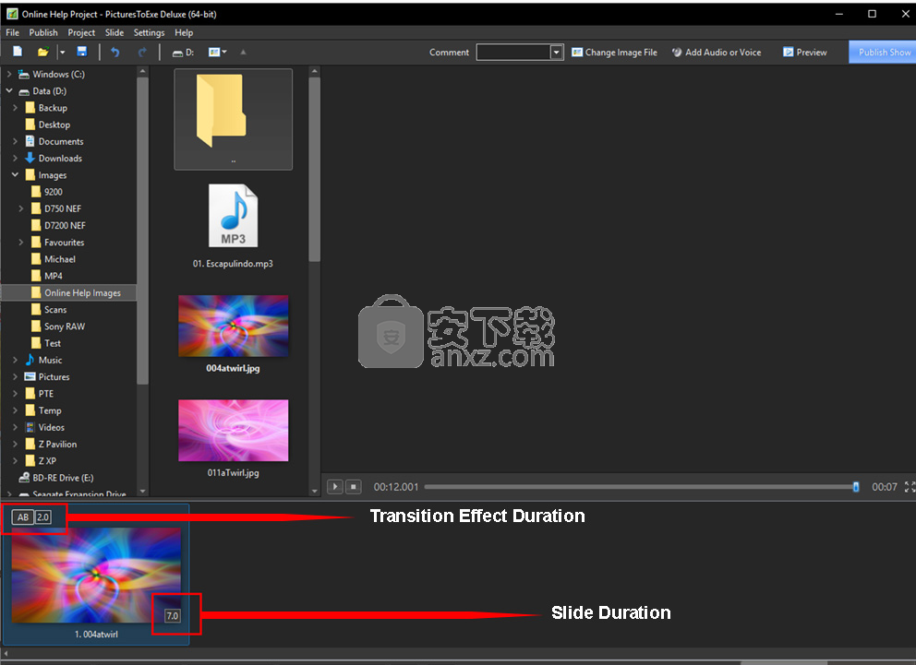Click Add Audio or Voice button
Image resolution: width=916 pixels, height=665 pixels.
click(717, 52)
